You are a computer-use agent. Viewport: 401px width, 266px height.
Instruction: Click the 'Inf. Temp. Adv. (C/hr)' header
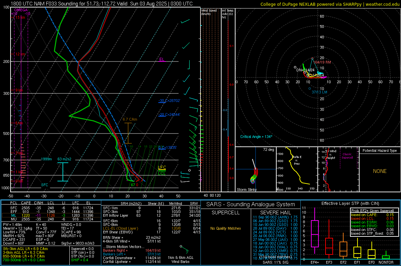[x=228, y=14]
